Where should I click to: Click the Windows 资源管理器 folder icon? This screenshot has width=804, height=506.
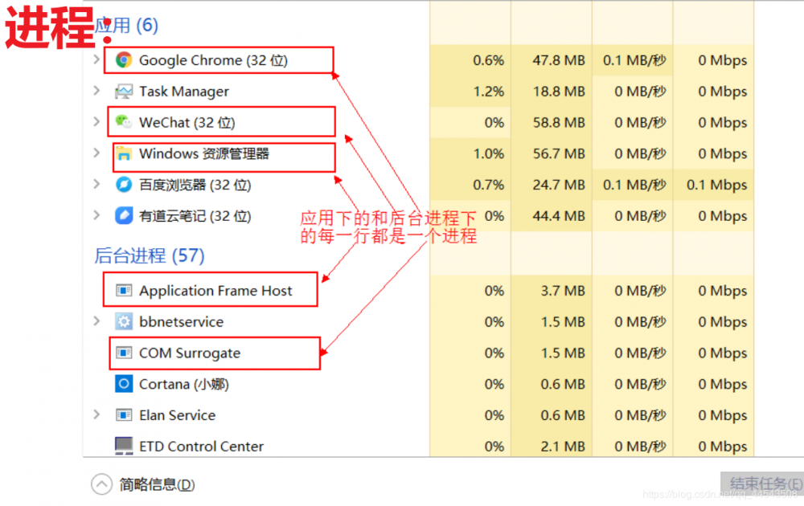122,153
